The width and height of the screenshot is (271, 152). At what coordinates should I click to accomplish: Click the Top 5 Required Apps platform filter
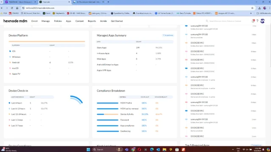[256, 145]
